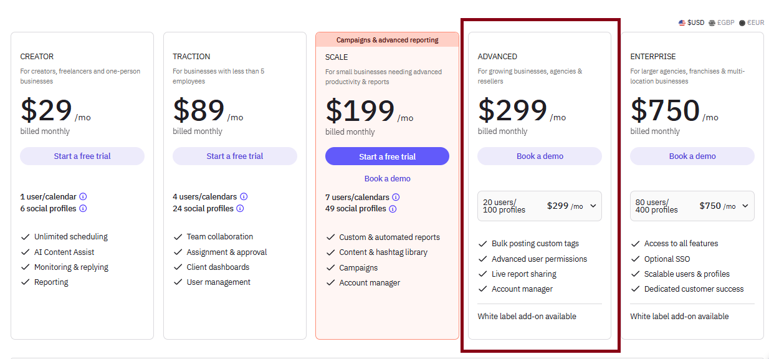Screen dimensions: 769x359
Task: Switch pricing currency to EUR
Action: point(752,23)
